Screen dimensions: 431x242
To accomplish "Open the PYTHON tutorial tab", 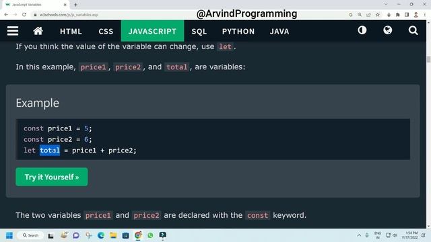I will coord(238,32).
